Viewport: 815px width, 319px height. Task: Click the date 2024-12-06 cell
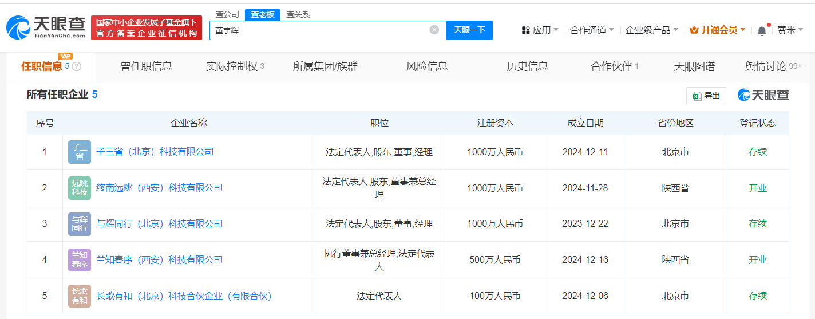coord(585,296)
